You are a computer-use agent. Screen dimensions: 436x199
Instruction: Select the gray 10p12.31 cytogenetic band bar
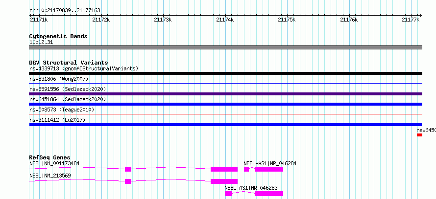226,47
